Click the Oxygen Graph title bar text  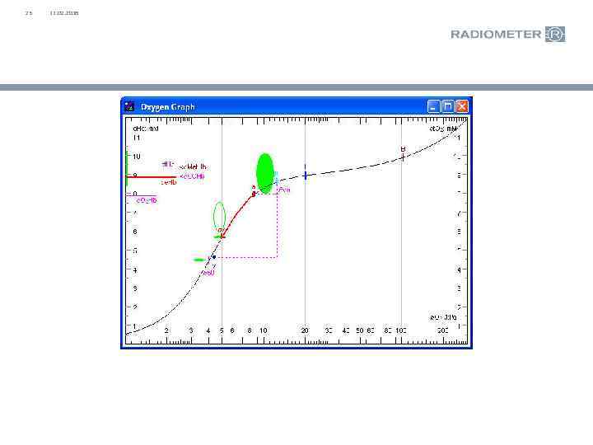167,107
